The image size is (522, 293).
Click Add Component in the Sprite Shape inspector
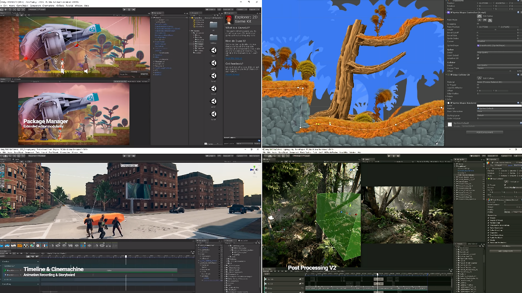[x=484, y=132]
